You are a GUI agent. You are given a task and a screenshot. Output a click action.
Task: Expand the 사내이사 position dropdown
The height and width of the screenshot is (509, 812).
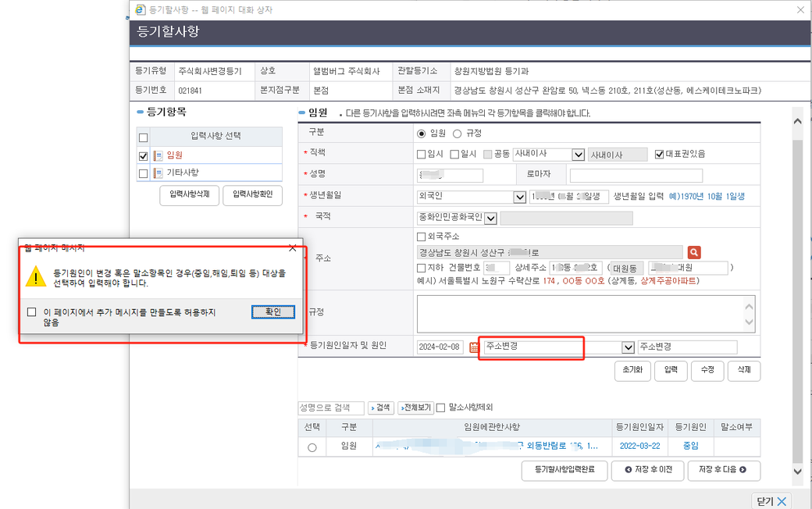coord(578,155)
